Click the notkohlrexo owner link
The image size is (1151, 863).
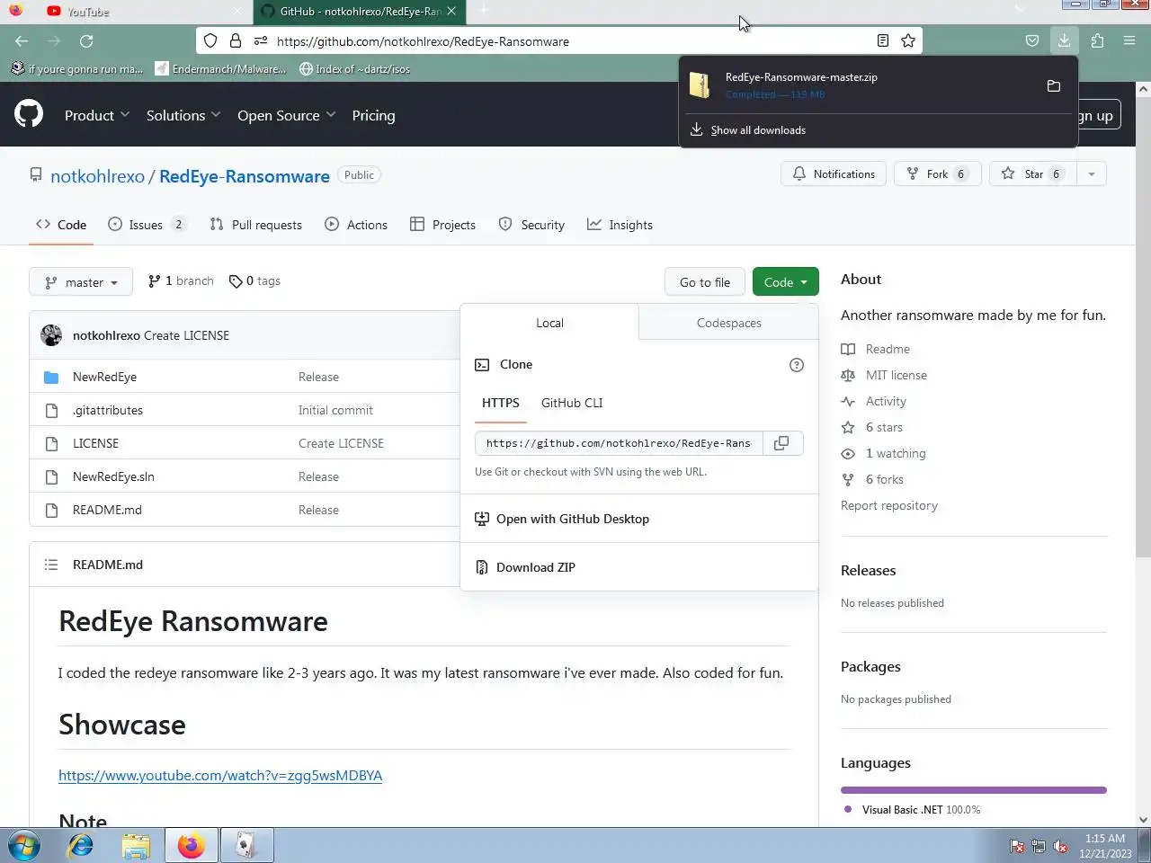coord(97,176)
